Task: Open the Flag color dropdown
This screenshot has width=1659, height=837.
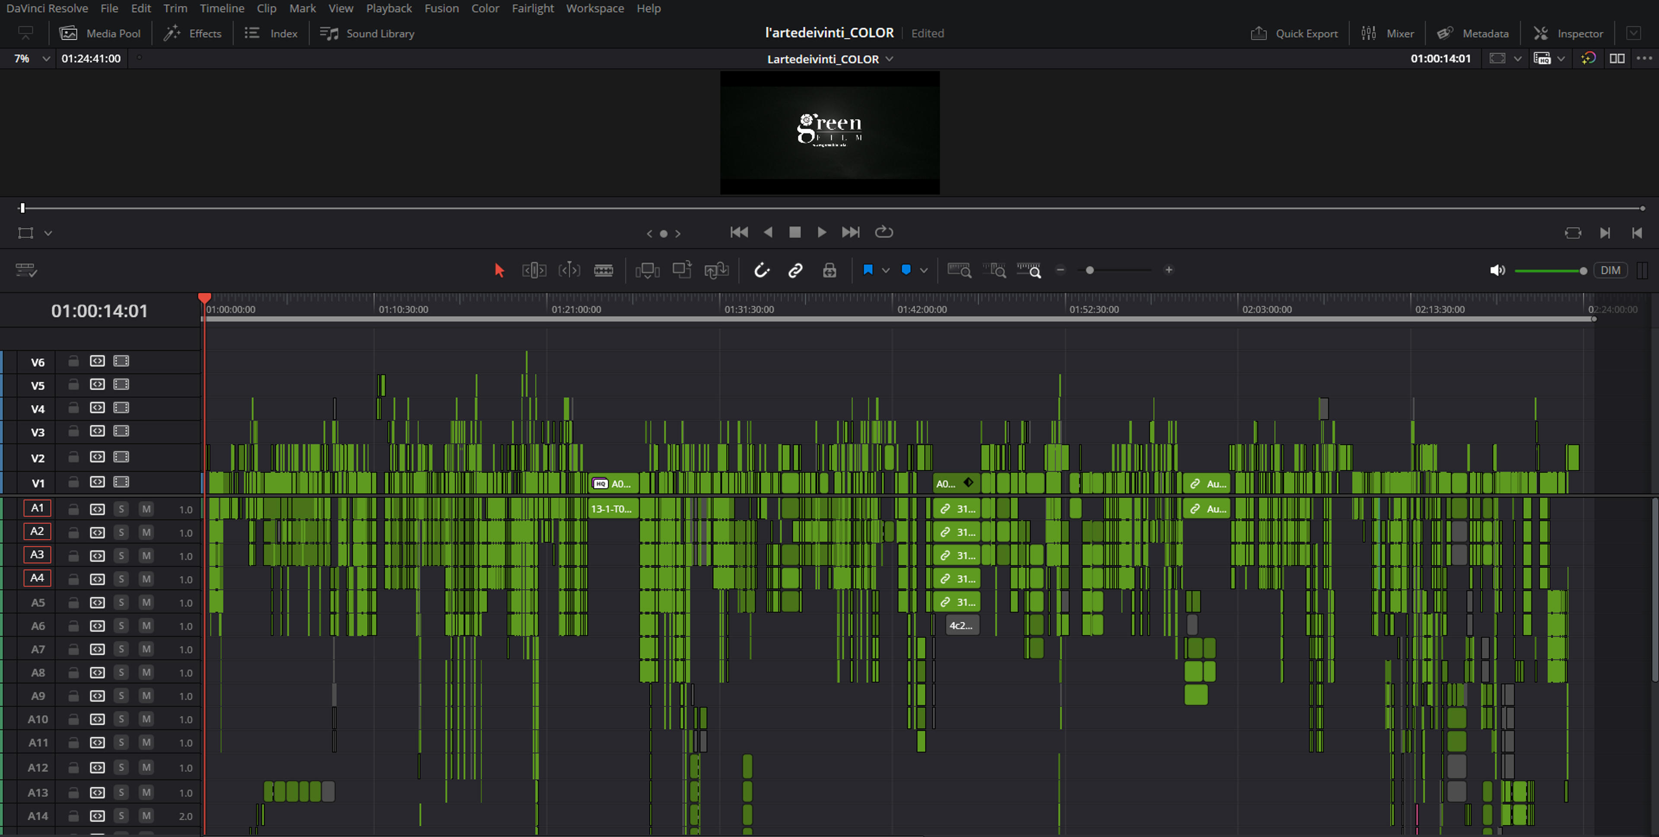Action: (x=886, y=270)
